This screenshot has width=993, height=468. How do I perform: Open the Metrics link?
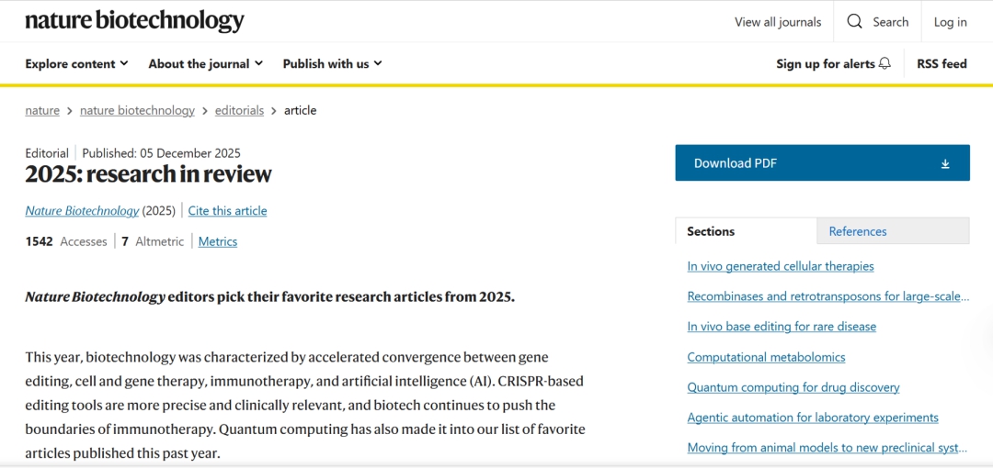click(x=218, y=241)
